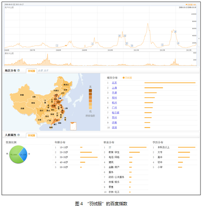Open 广州 city link
Image resolution: width=203 pixels, height=207 pixels.
click(115, 108)
